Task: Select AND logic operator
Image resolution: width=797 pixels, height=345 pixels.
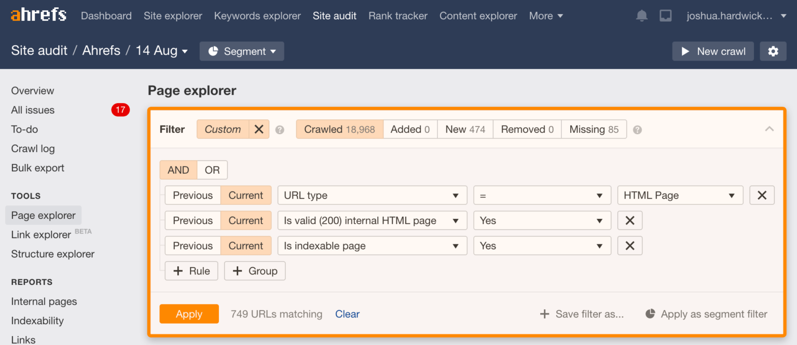Action: [178, 170]
